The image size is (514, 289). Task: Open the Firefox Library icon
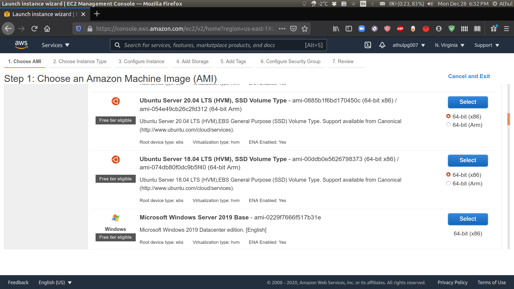click(x=336, y=29)
